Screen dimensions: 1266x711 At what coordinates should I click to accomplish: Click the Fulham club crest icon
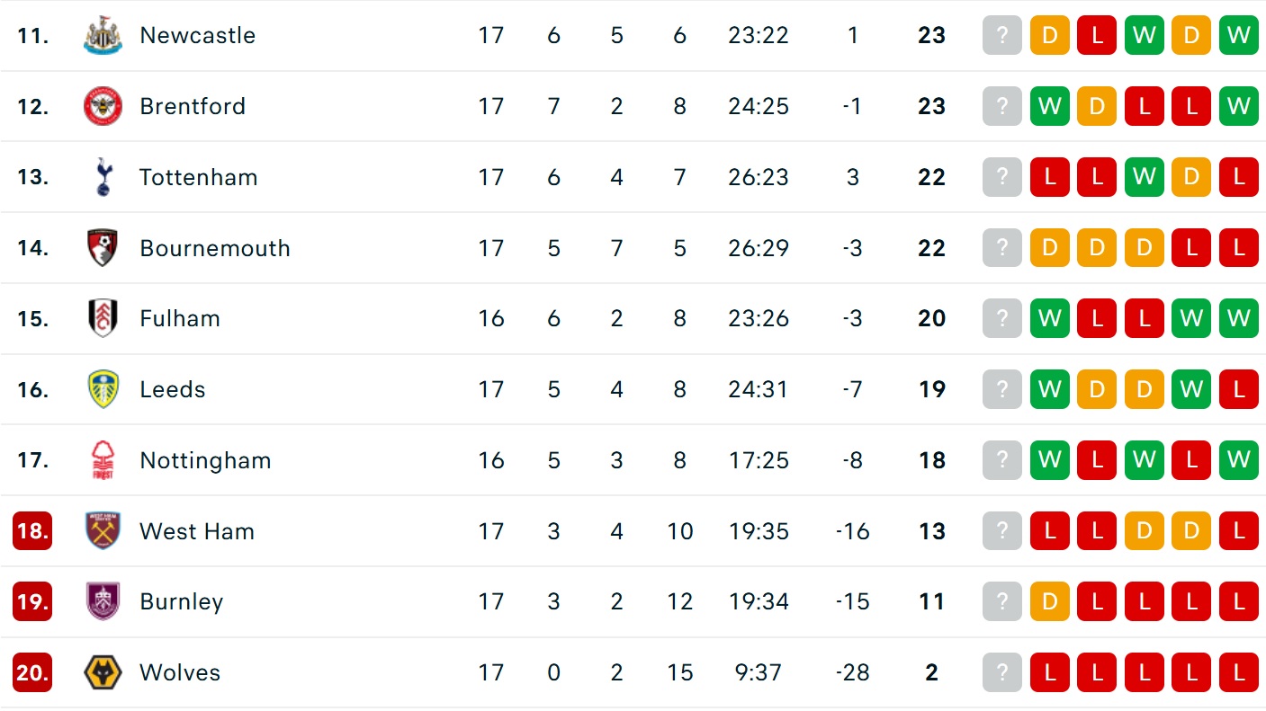pos(103,318)
